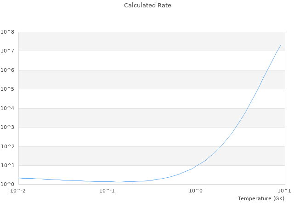Click the 10^0 label on the y-axis
Image resolution: width=294 pixels, height=221 pixels.
7,184
